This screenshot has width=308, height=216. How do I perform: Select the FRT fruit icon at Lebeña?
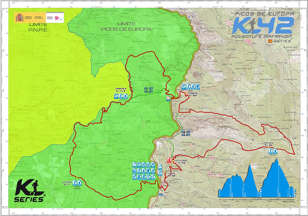click(x=198, y=87)
